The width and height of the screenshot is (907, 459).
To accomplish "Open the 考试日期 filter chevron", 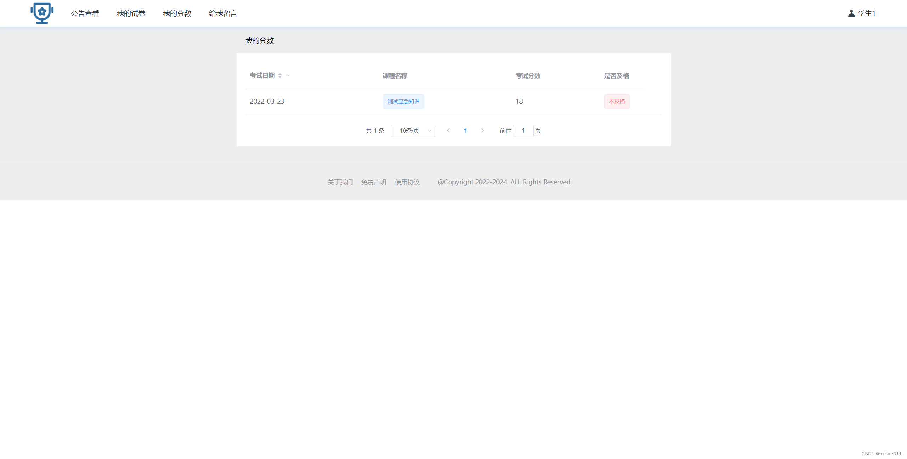I will (288, 76).
